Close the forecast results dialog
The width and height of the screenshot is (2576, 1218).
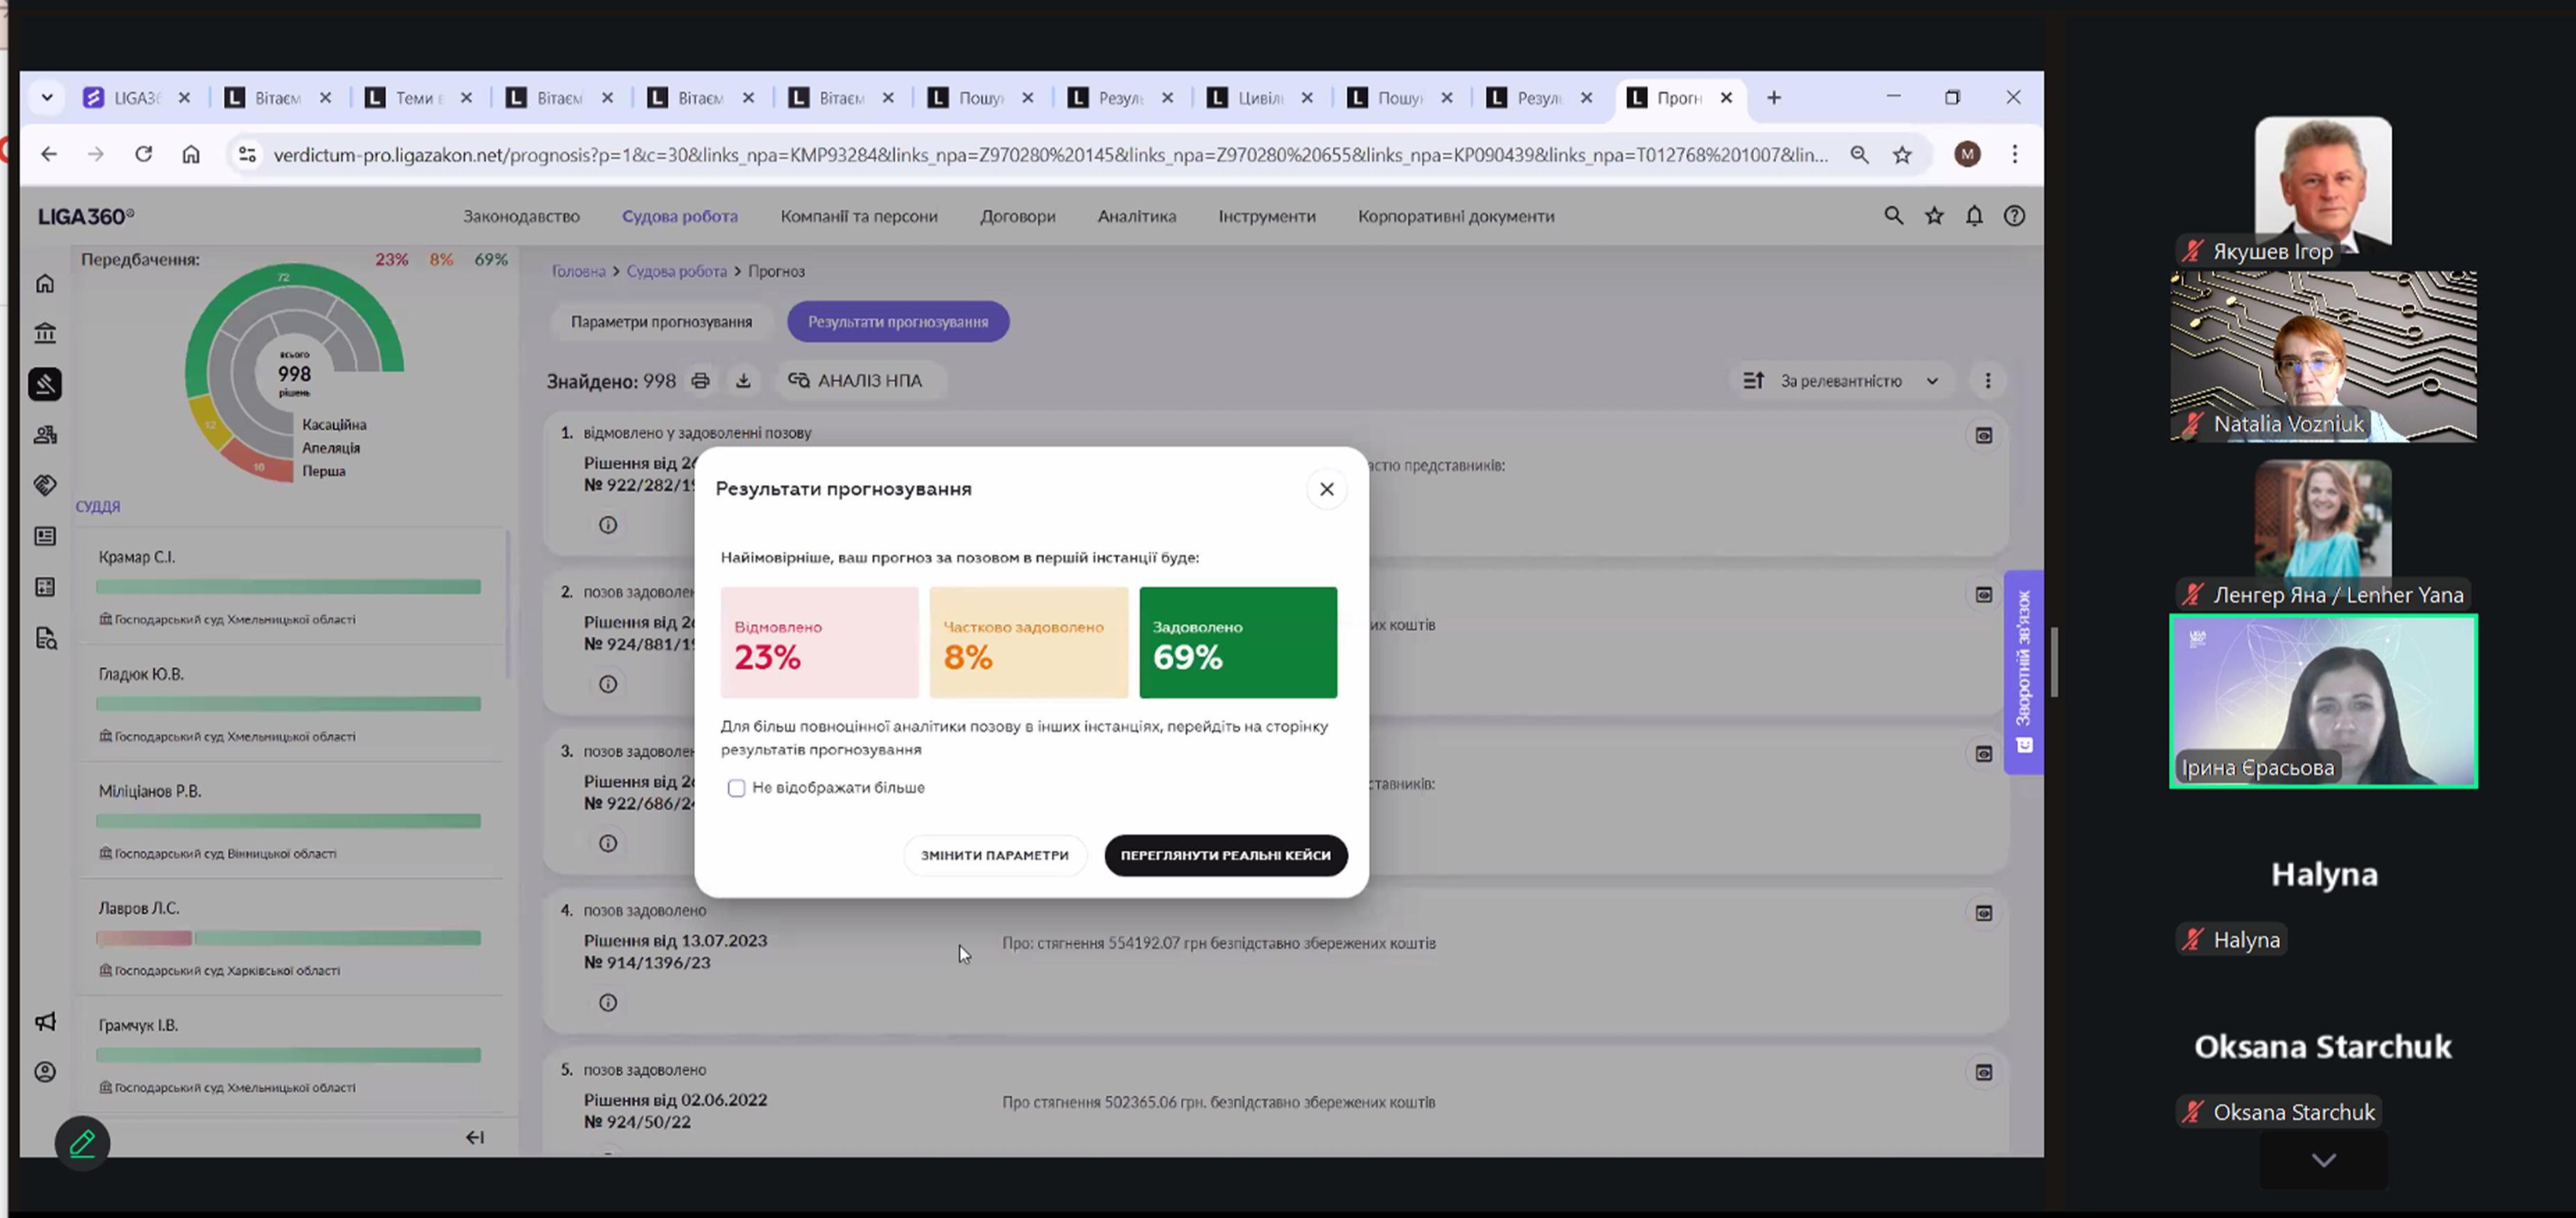pyautogui.click(x=1326, y=489)
